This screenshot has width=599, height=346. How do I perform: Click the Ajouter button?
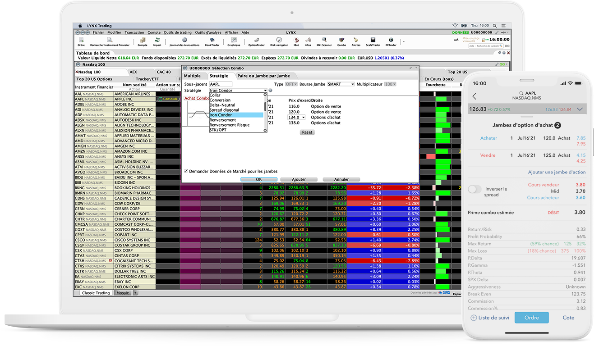[299, 179]
